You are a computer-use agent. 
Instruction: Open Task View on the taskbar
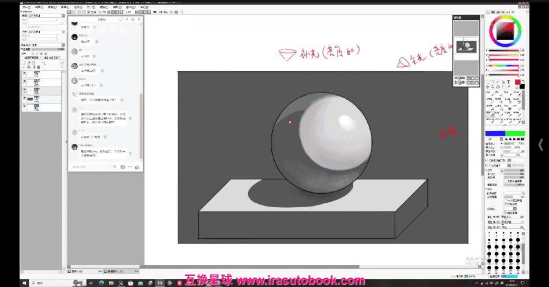coord(91,283)
